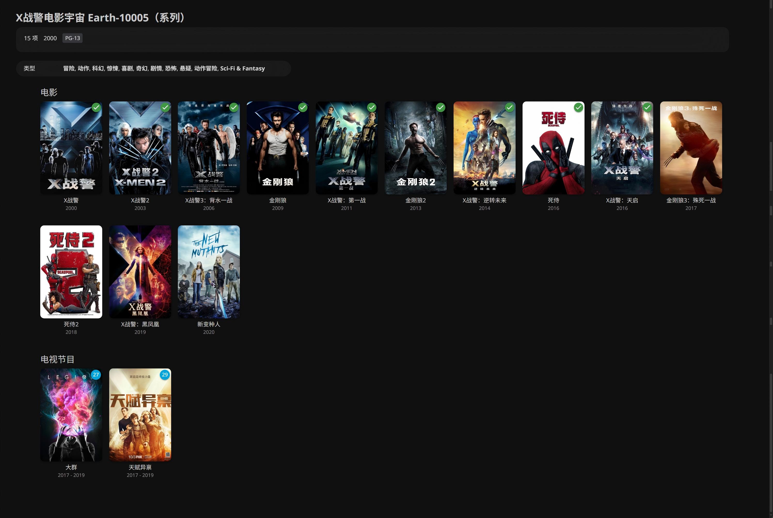Open the X战警：天启 poster
This screenshot has height=518, width=773.
(x=622, y=148)
